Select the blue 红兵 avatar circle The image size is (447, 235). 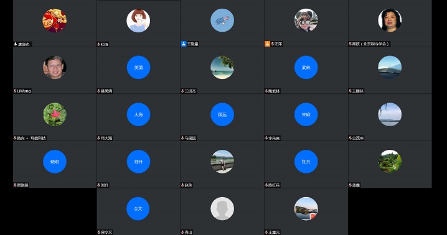306,162
